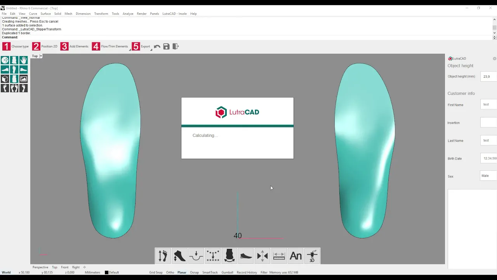Click the heel rotation tool icon
Image resolution: width=497 pixels, height=280 pixels.
[x=229, y=256]
